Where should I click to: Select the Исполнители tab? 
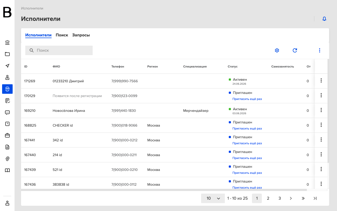coord(38,35)
